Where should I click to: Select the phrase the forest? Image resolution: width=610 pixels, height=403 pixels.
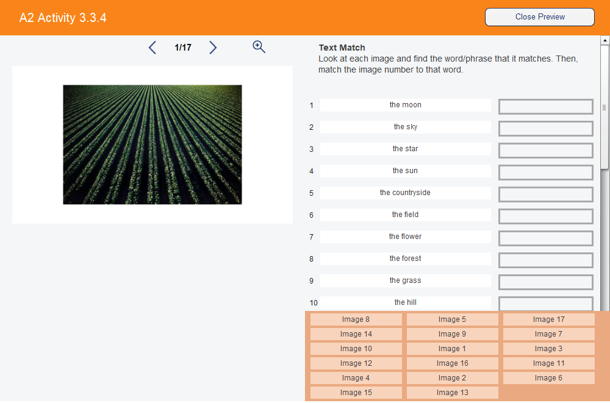(405, 259)
